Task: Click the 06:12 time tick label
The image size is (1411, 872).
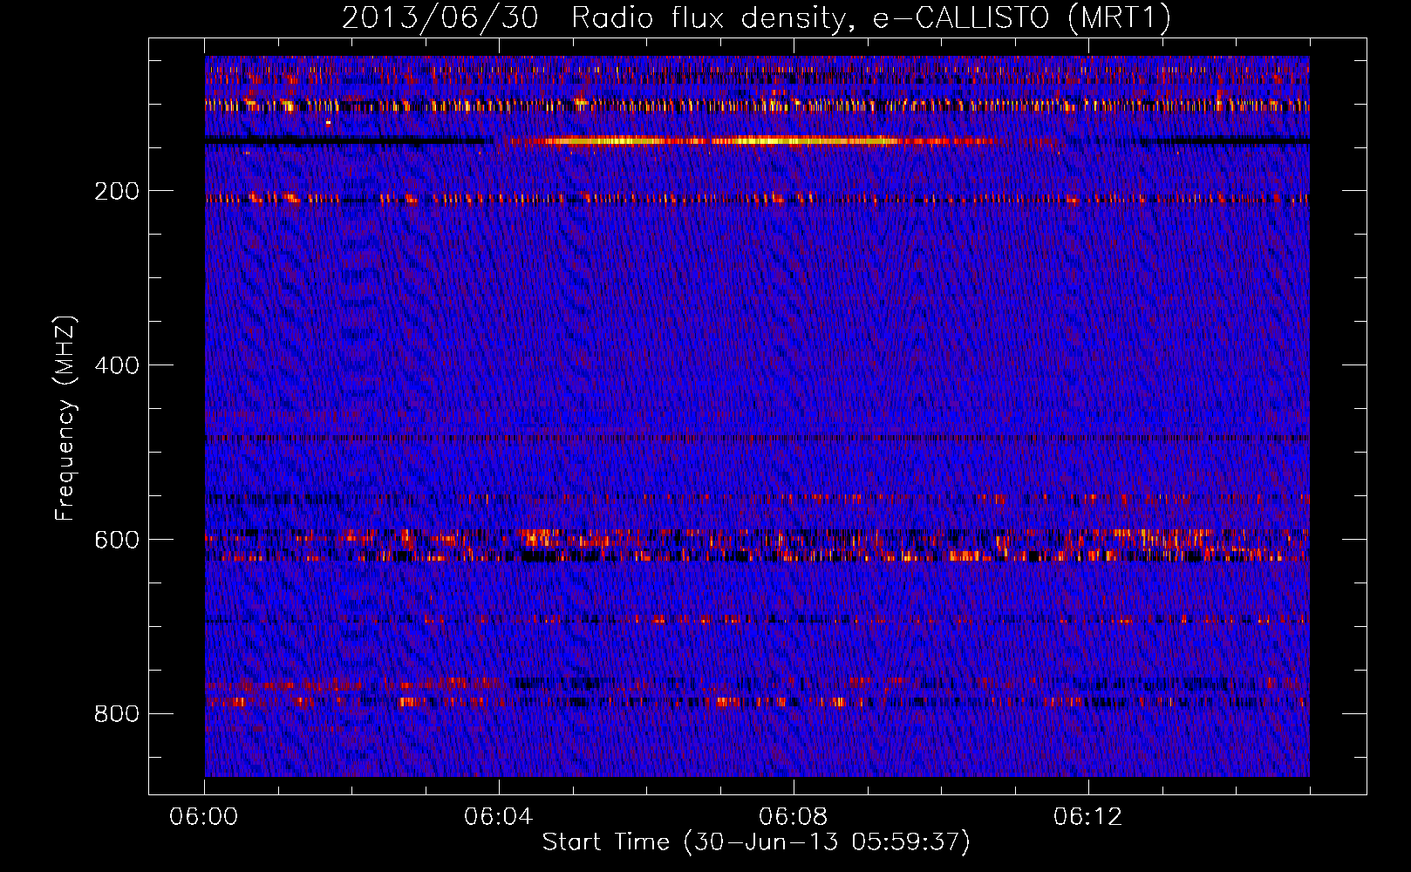Action: (1088, 817)
